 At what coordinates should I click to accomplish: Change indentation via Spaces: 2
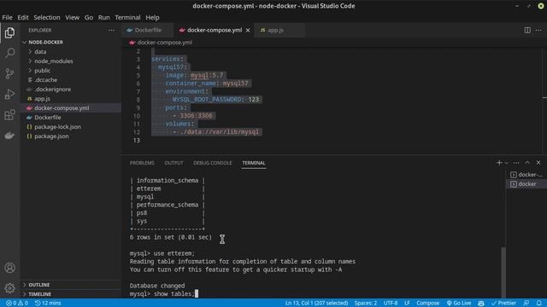tap(366, 303)
